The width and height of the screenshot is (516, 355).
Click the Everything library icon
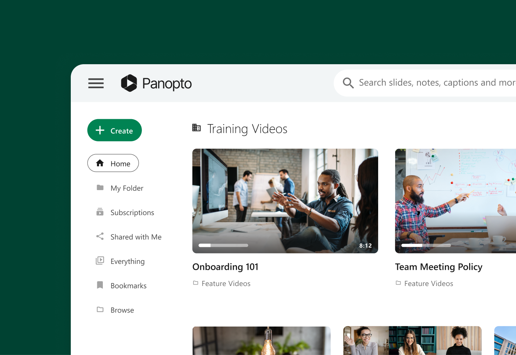[100, 261]
